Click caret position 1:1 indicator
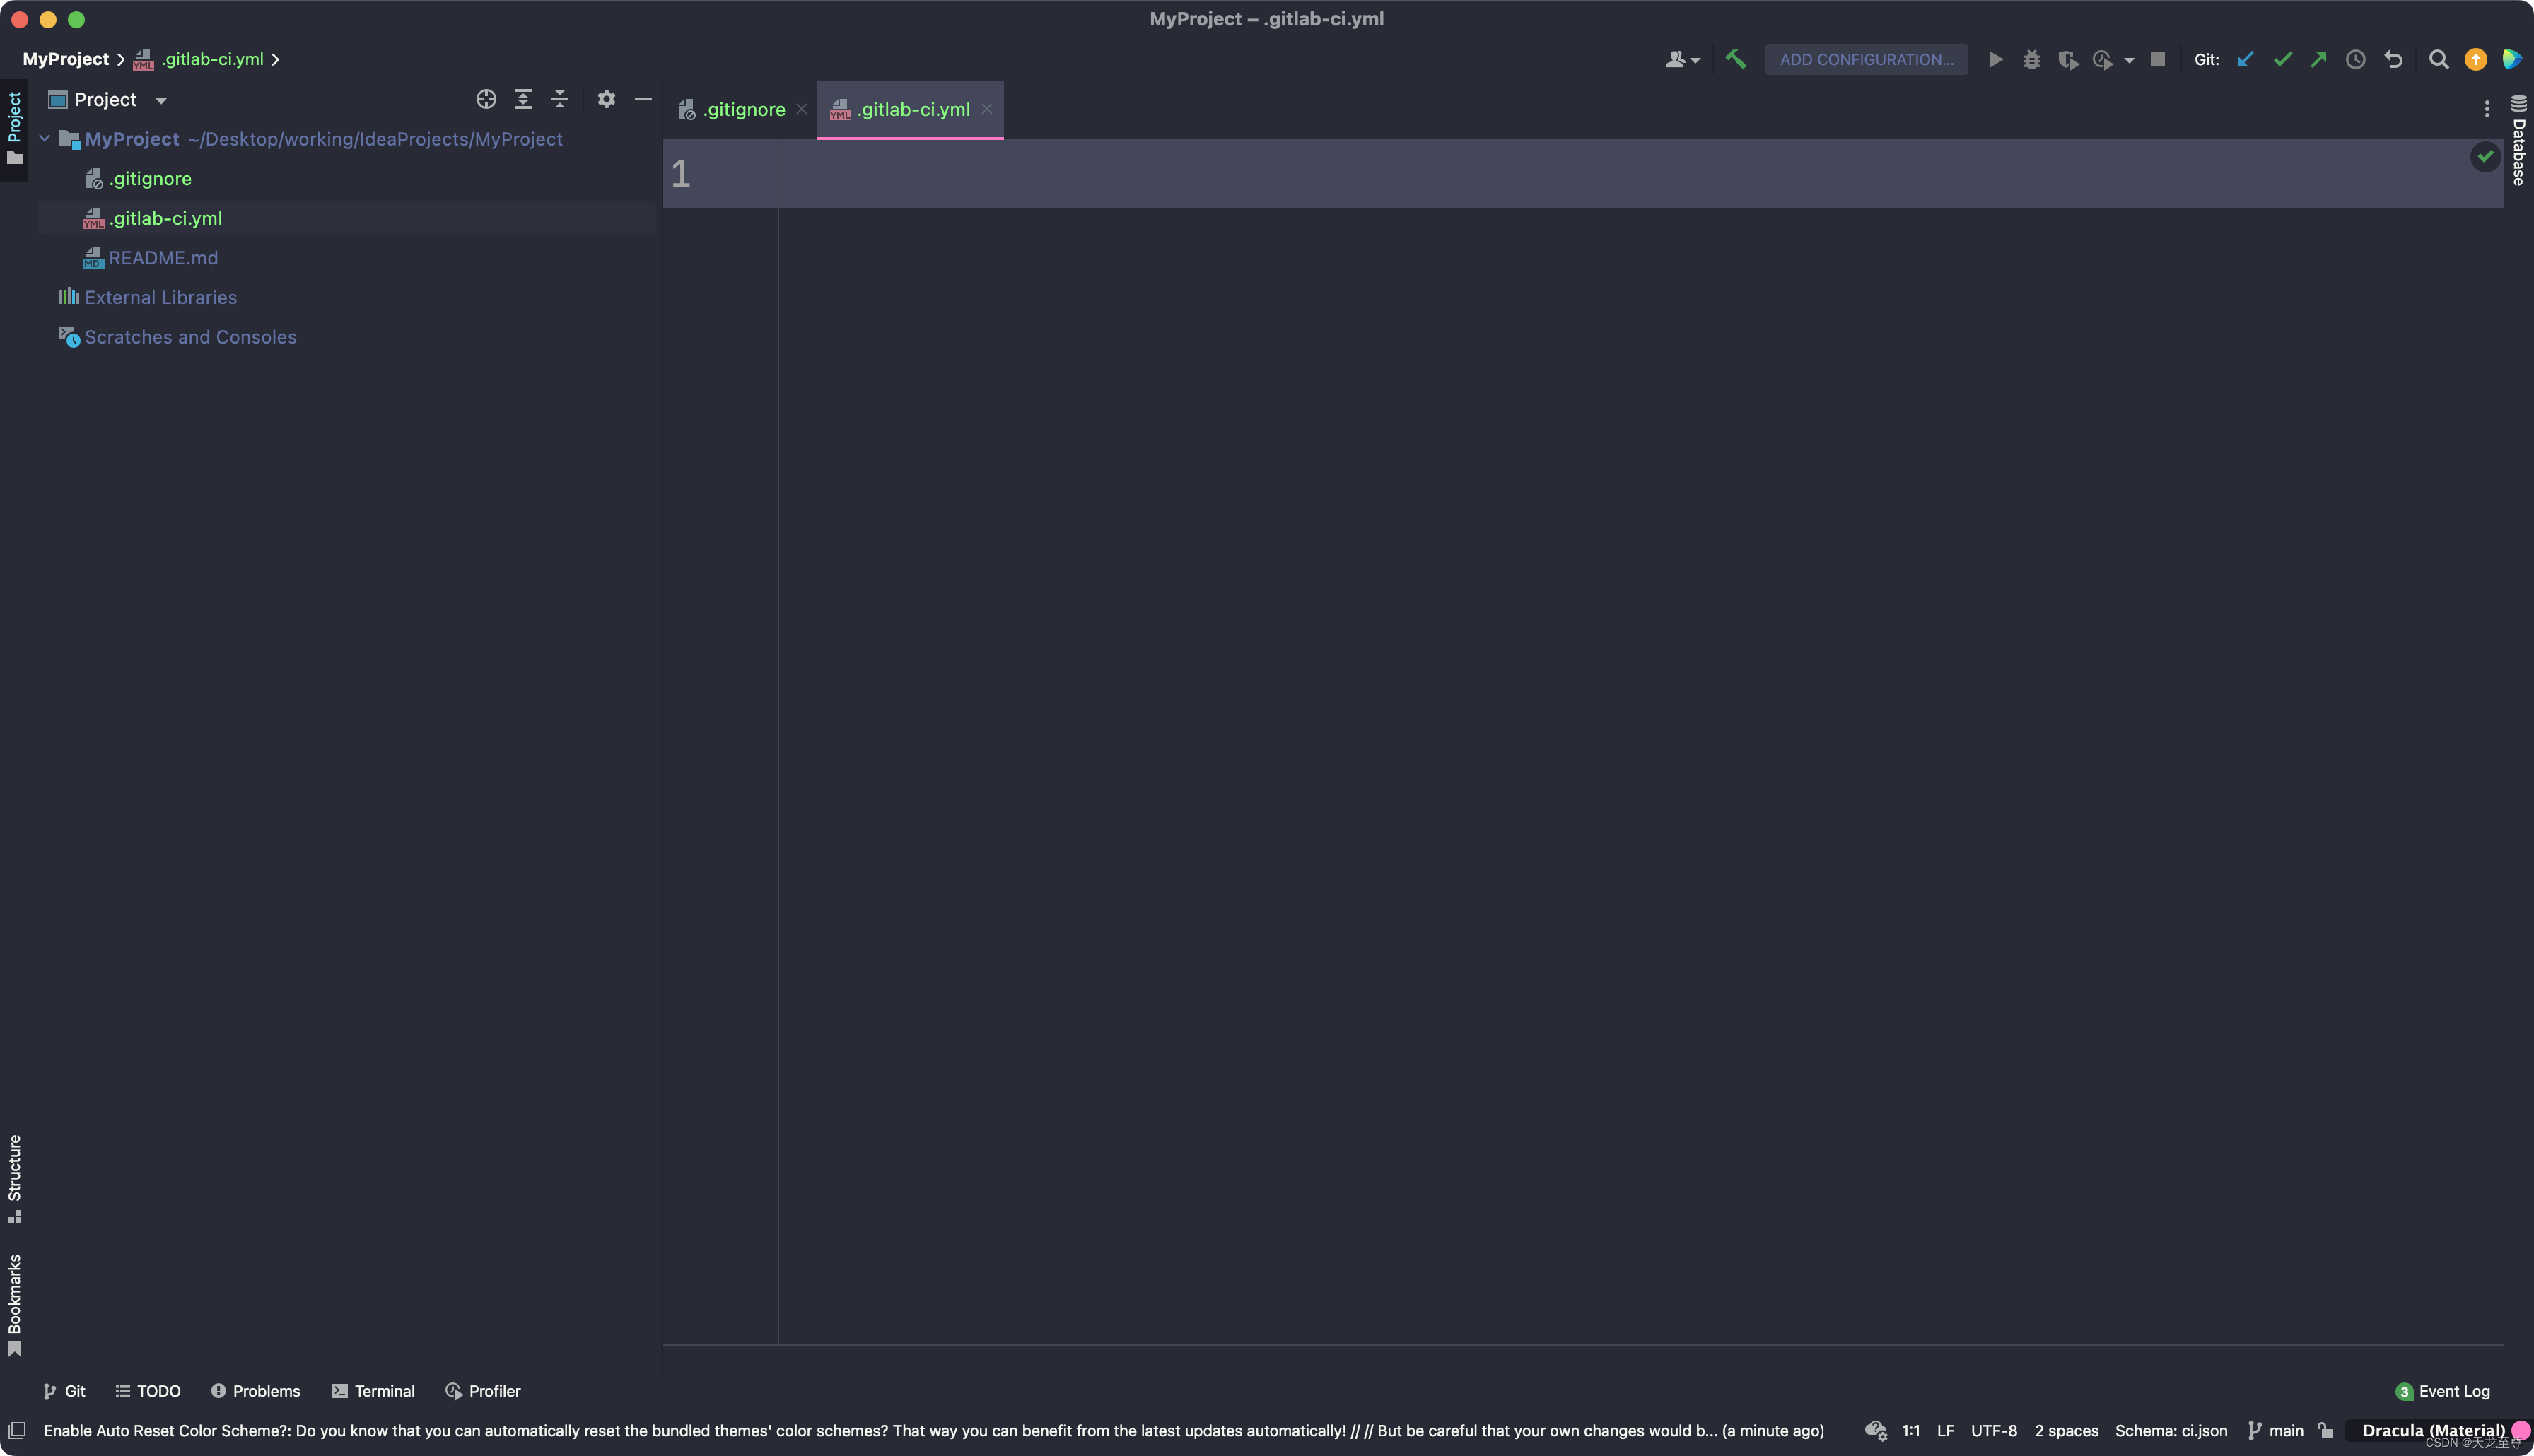 pos(1910,1430)
